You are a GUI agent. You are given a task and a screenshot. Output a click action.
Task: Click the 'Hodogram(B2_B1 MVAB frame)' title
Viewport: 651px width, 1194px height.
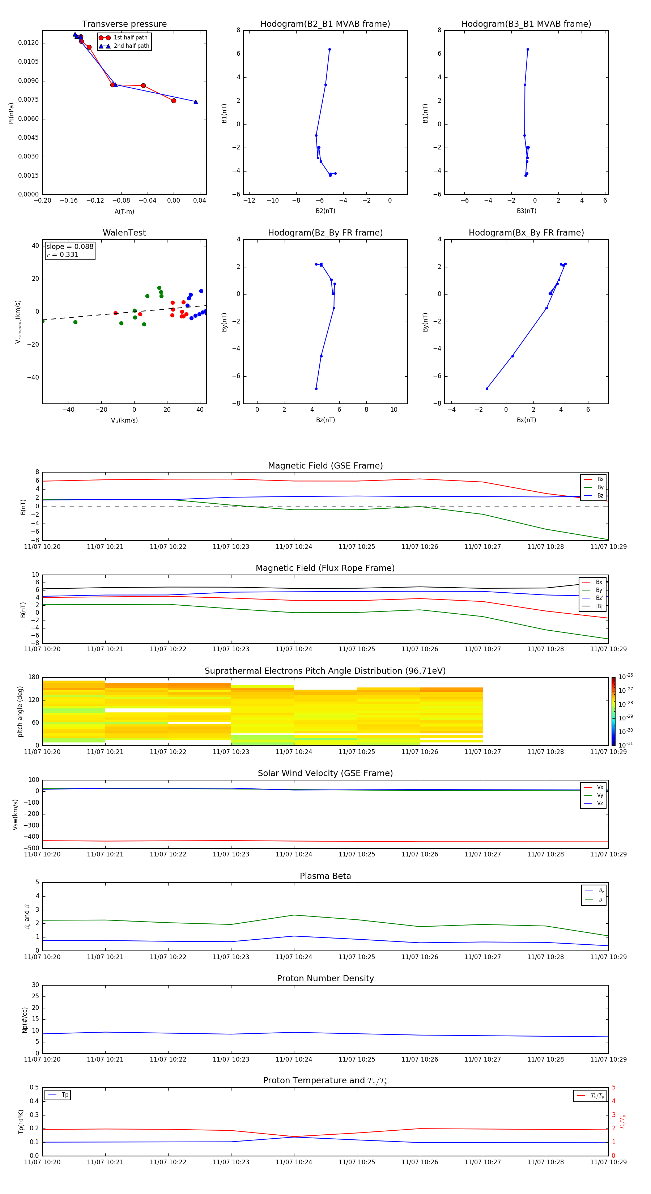325,24
